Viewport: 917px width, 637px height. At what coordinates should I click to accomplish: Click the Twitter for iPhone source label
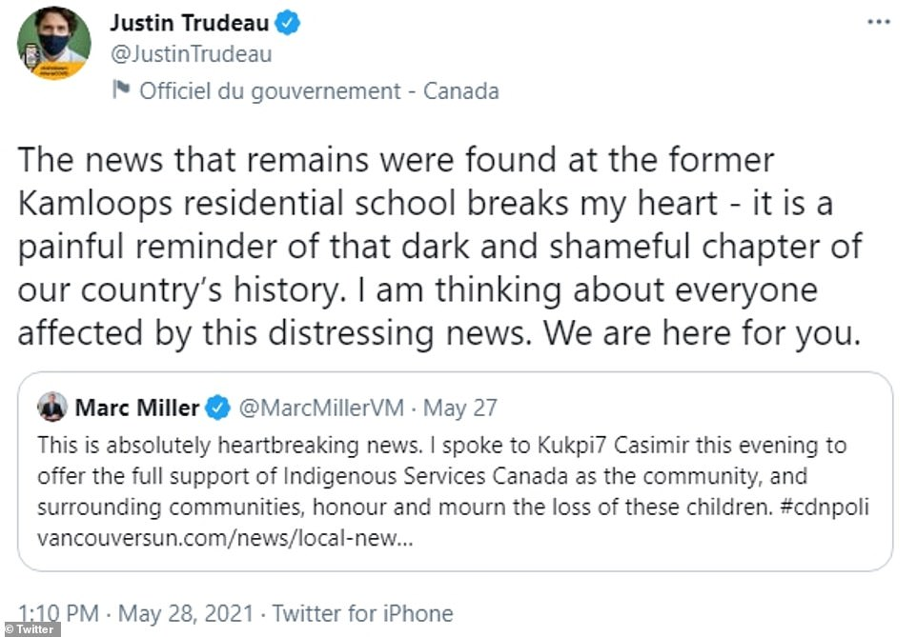coord(363,613)
